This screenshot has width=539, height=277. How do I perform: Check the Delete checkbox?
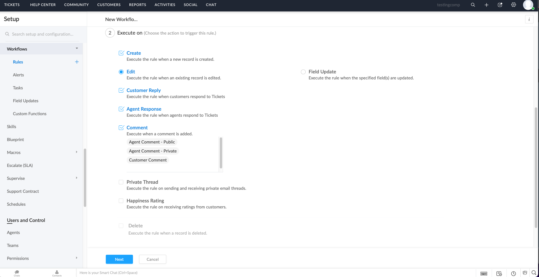point(121,226)
